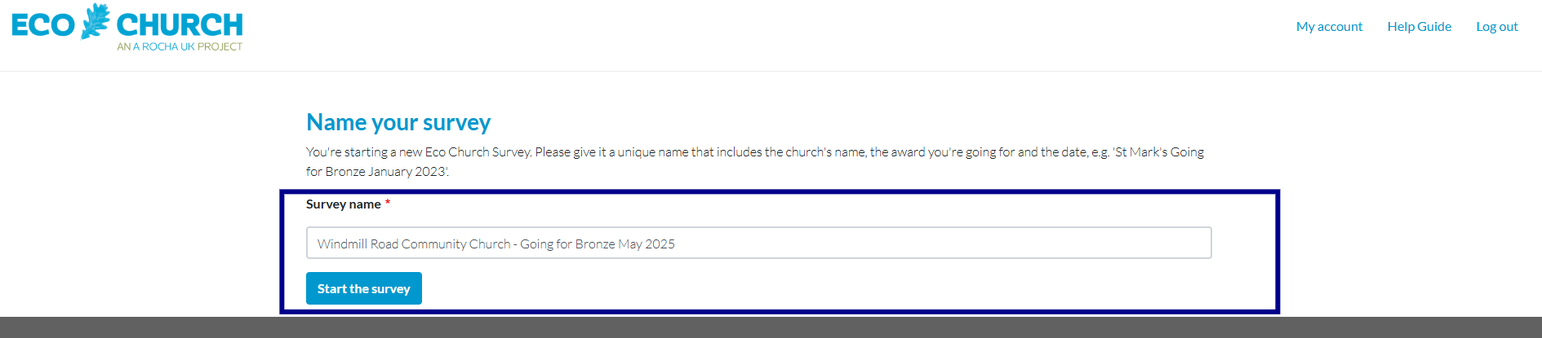Click the survey instructions paragraph
This screenshot has height=338, width=1542.
[x=755, y=161]
